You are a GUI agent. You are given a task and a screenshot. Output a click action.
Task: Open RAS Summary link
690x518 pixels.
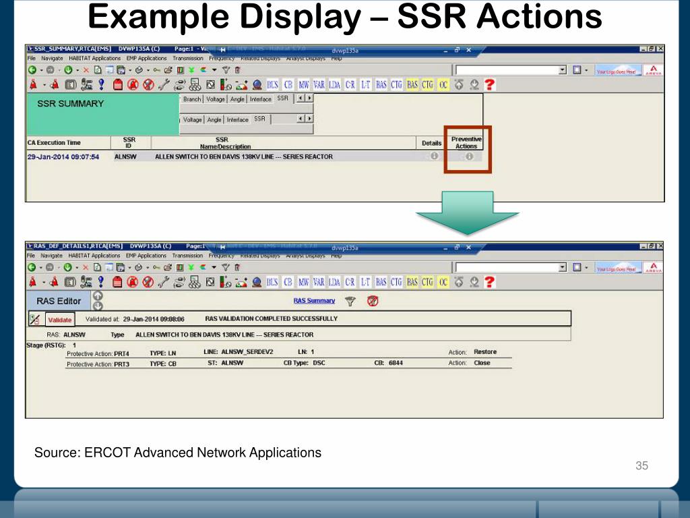tap(314, 301)
